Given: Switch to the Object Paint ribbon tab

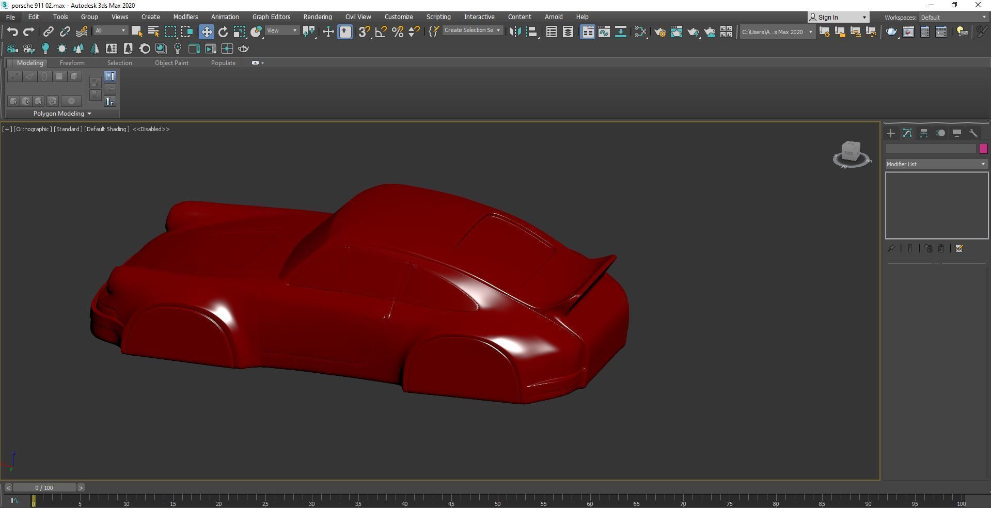Looking at the screenshot, I should tap(171, 63).
